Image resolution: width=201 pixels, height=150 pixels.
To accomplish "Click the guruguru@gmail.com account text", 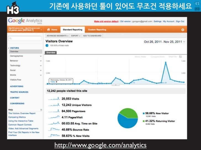I will (142, 21).
